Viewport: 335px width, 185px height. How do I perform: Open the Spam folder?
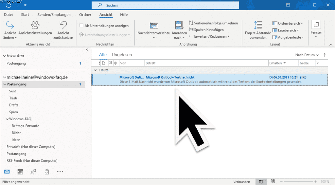(13, 112)
